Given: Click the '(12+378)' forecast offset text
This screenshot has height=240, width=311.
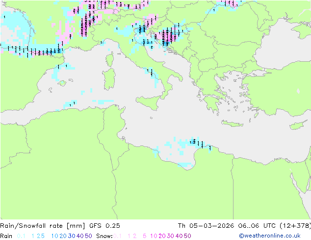Looking at the screenshot, I should click(x=295, y=226).
